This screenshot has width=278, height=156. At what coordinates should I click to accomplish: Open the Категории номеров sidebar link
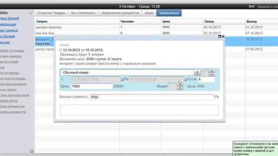click(10, 56)
